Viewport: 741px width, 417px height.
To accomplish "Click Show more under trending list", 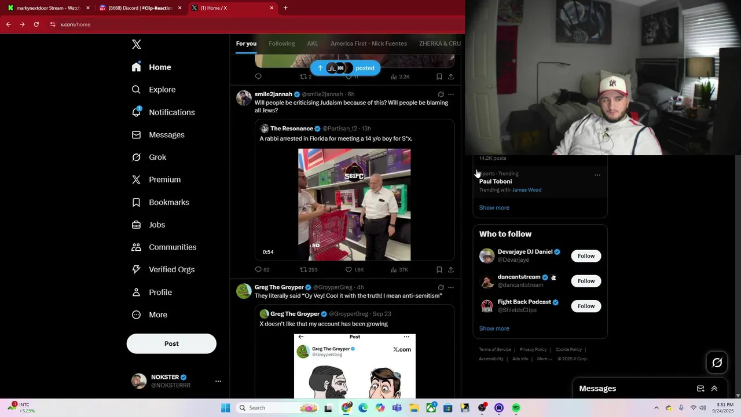I will click(494, 207).
